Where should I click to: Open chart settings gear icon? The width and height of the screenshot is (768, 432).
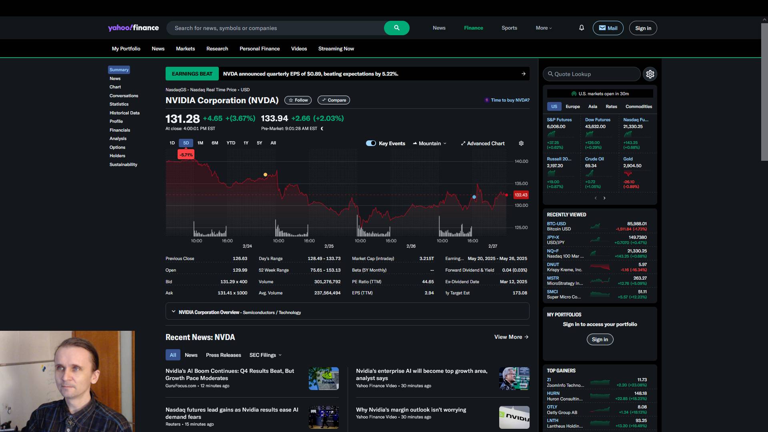(x=521, y=144)
